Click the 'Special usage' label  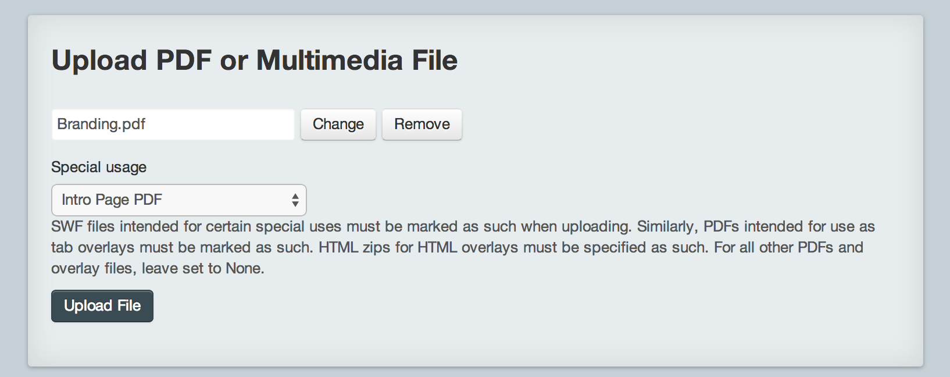coord(99,168)
